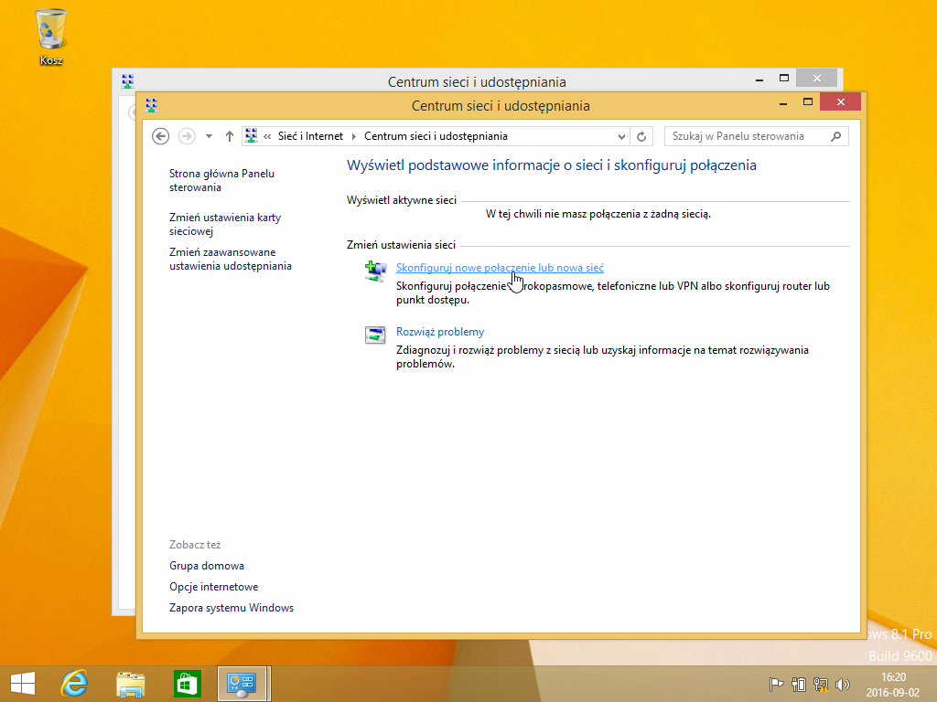Click the volume speaker tray icon

click(x=843, y=684)
